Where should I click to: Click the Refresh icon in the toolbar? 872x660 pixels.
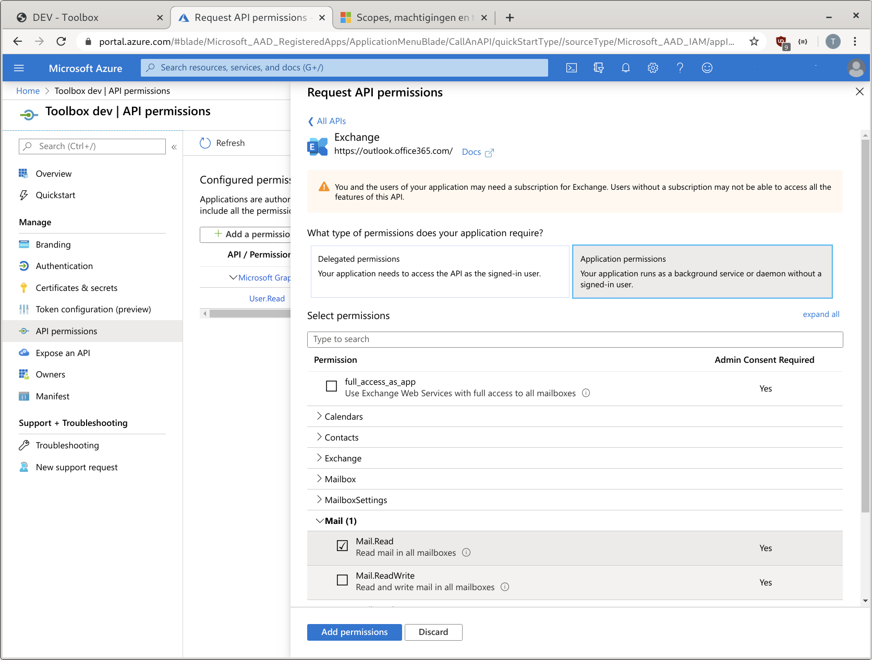[205, 143]
